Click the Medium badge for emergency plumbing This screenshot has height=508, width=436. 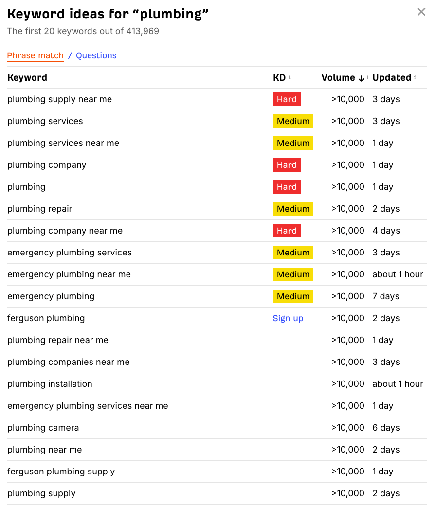click(293, 296)
